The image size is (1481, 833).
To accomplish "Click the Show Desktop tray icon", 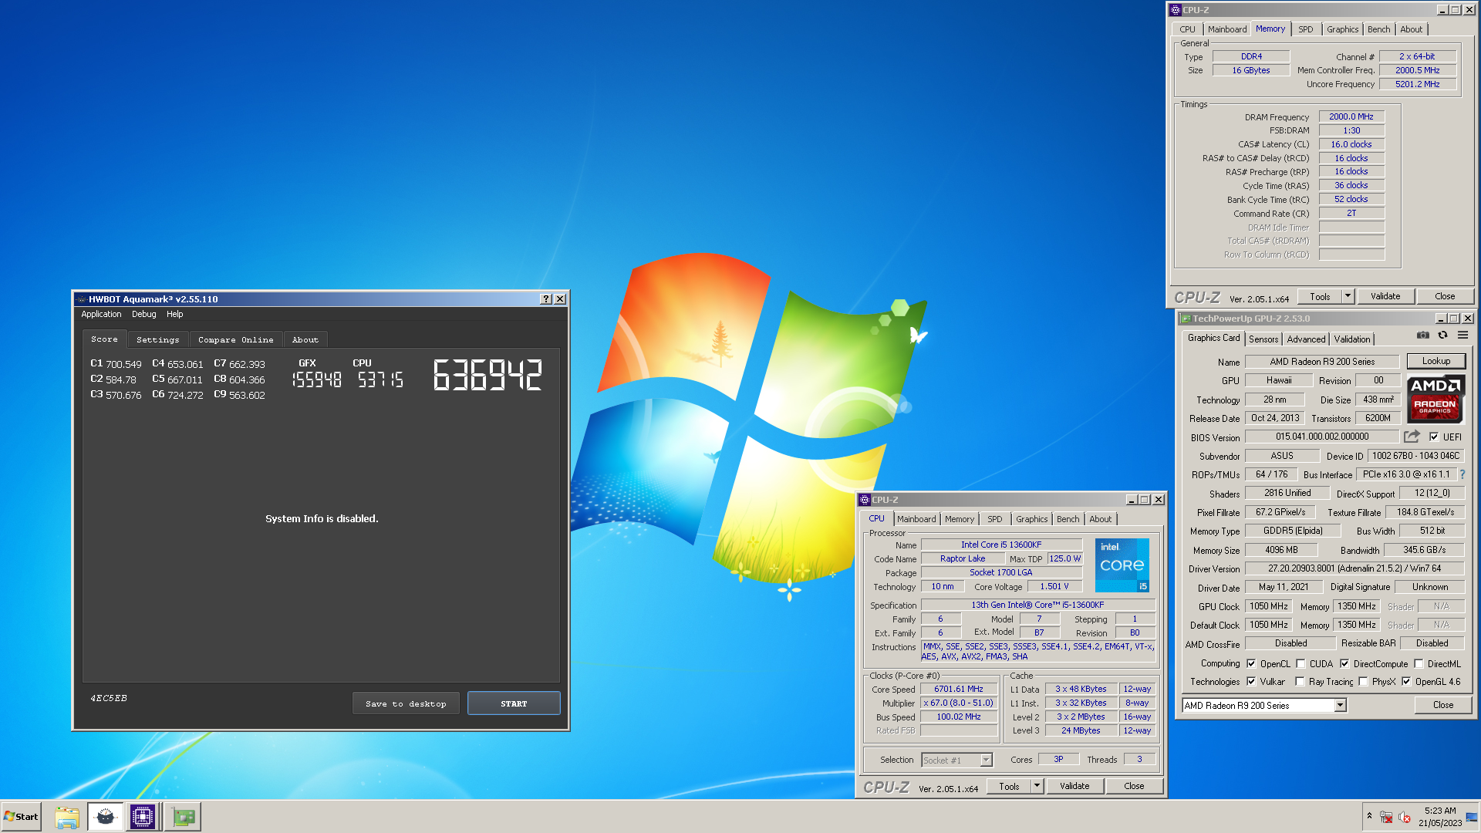I will [1472, 817].
